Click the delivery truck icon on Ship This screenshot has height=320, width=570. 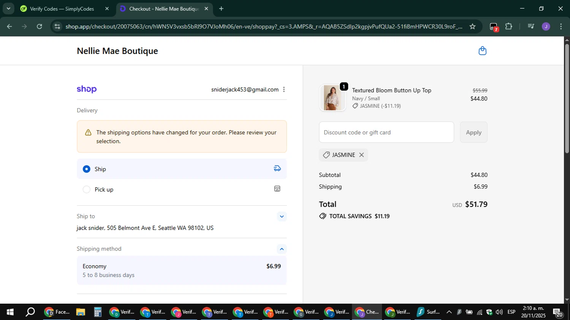point(277,169)
